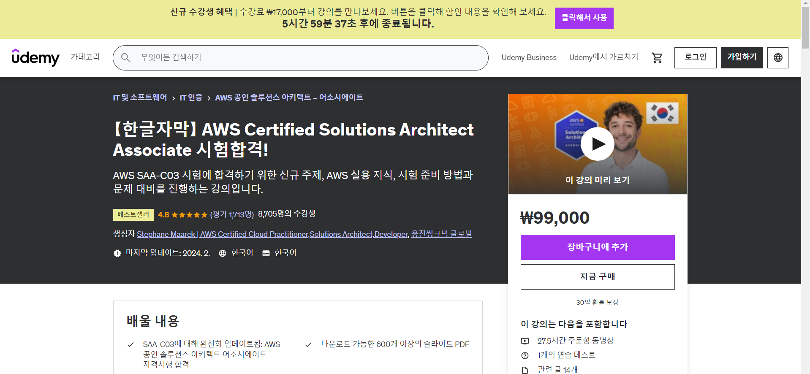810x374 pixels.
Task: Open IT 및 소프트웨어 breadcrumb link
Action: (140, 98)
